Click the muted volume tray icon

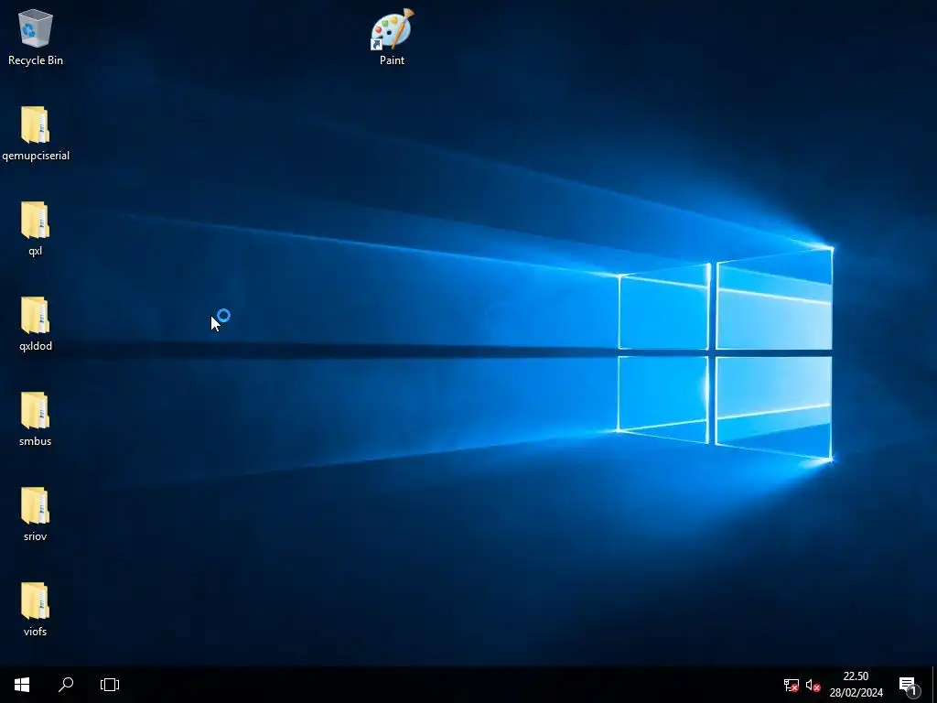pyautogui.click(x=813, y=685)
